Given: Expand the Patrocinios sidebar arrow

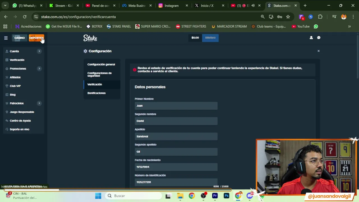Looking at the screenshot, I should (x=39, y=103).
